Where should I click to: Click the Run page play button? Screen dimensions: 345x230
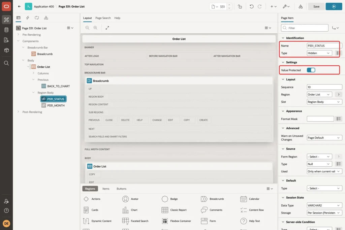[x=334, y=6]
